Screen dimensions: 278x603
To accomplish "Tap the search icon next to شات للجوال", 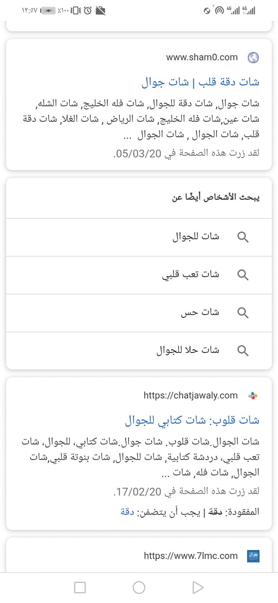I will click(x=243, y=237).
